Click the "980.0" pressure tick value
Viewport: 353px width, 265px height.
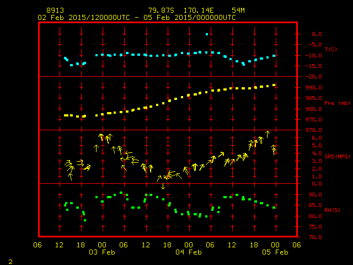tap(314, 109)
